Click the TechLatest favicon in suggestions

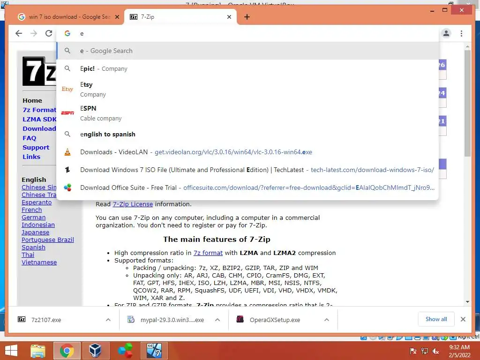coord(67,170)
